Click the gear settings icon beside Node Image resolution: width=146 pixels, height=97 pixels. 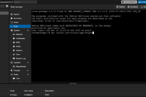pos(7,6)
